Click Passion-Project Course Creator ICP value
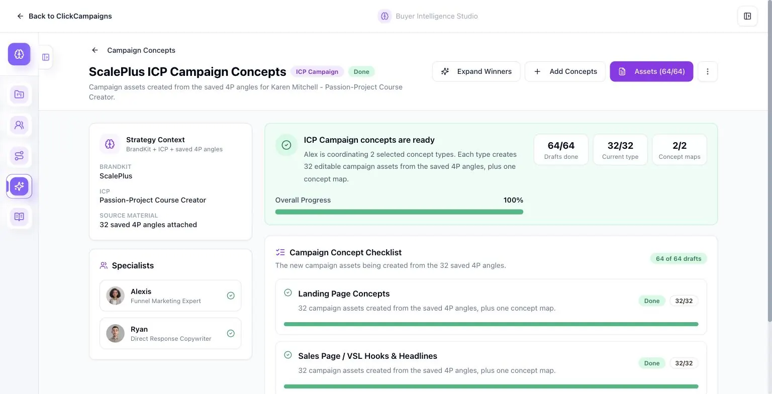This screenshot has width=772, height=394. coord(153,200)
